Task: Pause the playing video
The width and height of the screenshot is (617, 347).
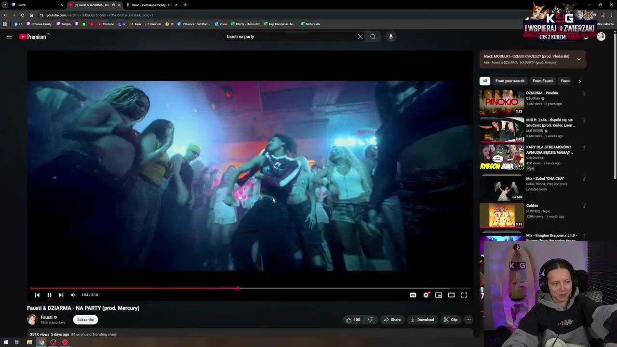Action: coord(49,295)
